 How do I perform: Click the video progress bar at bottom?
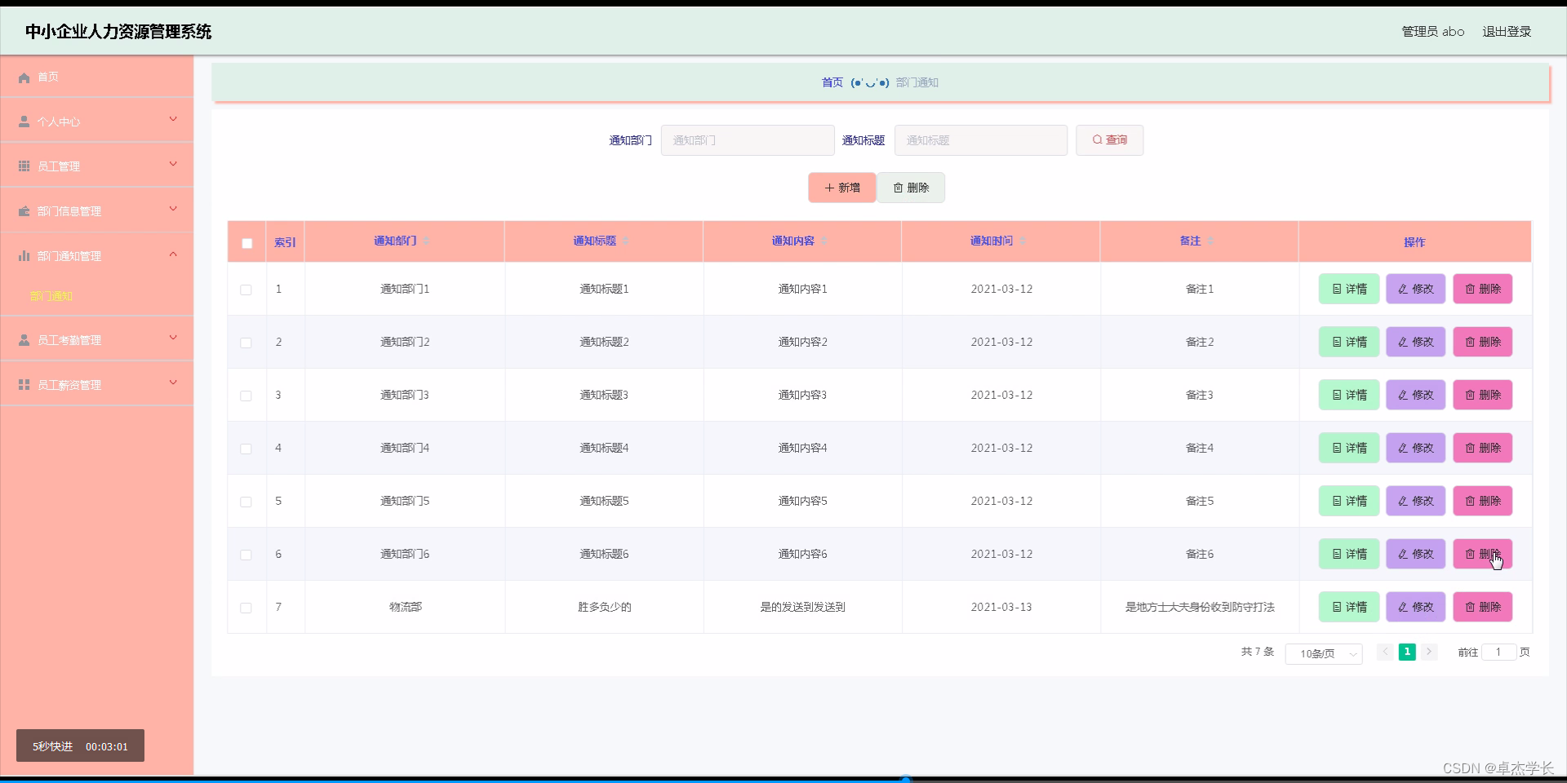click(906, 779)
